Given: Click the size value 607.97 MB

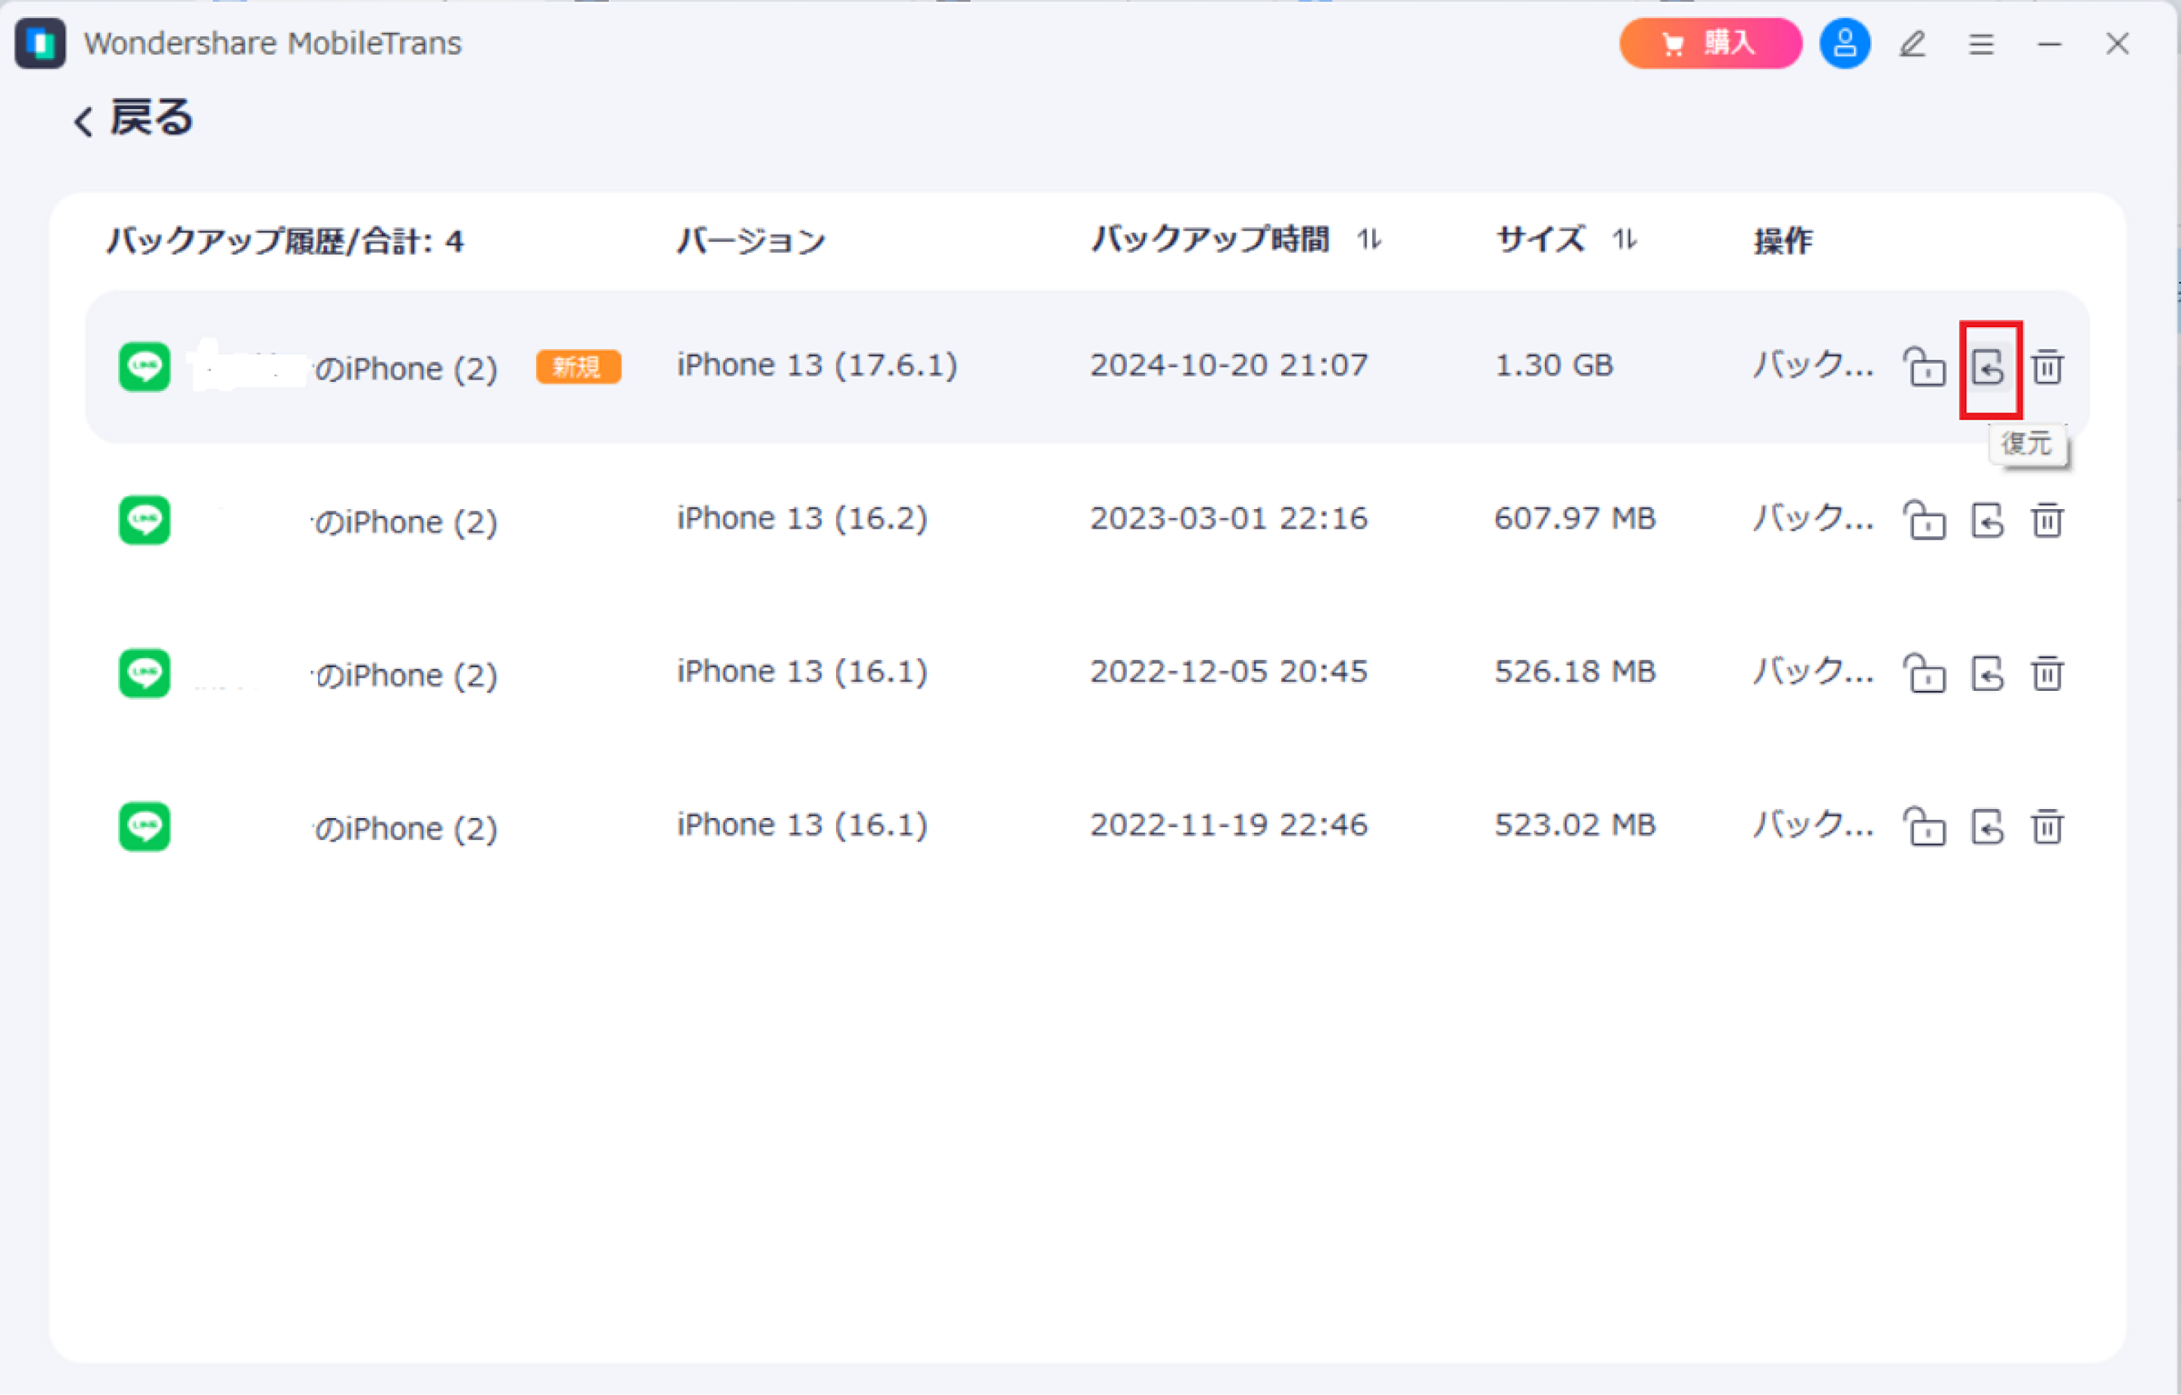Looking at the screenshot, I should point(1575,518).
